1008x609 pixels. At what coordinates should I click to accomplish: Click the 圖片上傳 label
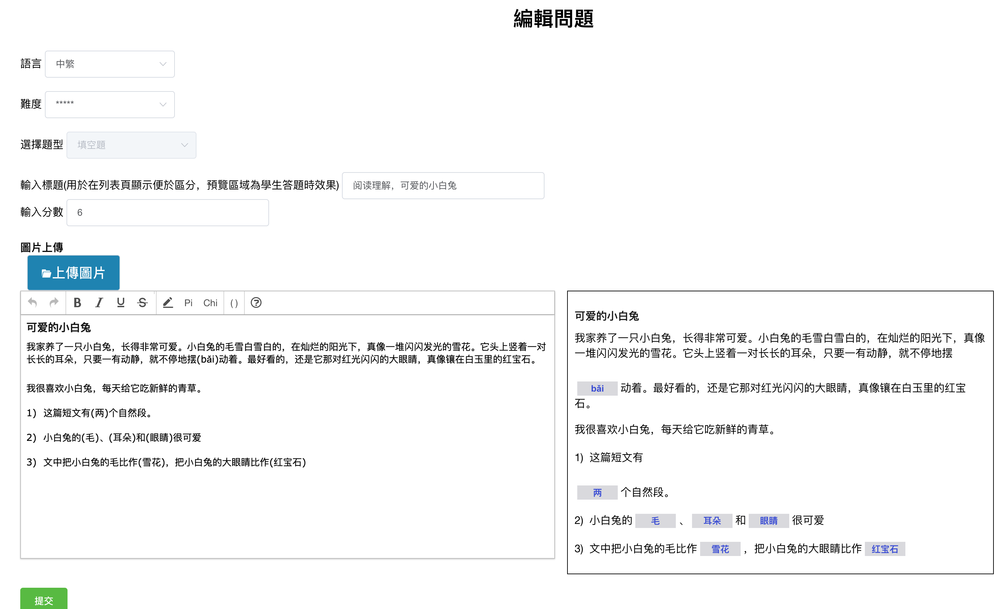coord(42,247)
